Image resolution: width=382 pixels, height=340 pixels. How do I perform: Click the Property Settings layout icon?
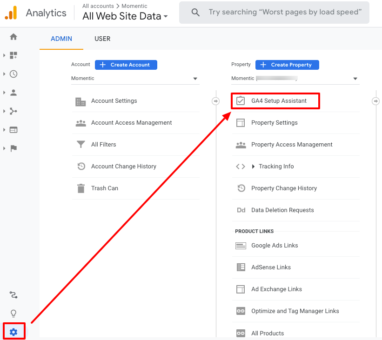pyautogui.click(x=241, y=123)
